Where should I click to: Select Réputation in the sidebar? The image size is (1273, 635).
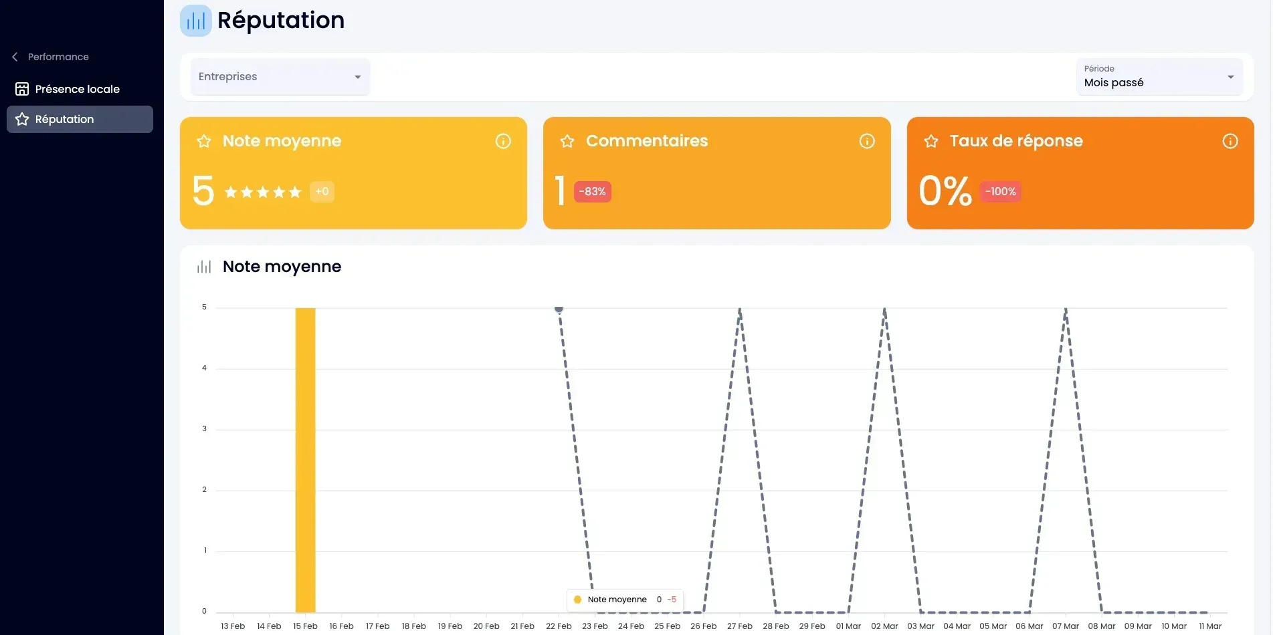click(x=80, y=119)
